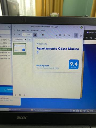The image size is (96, 128).
Task: Select the page 1 thumbnail
Action: (20, 49)
